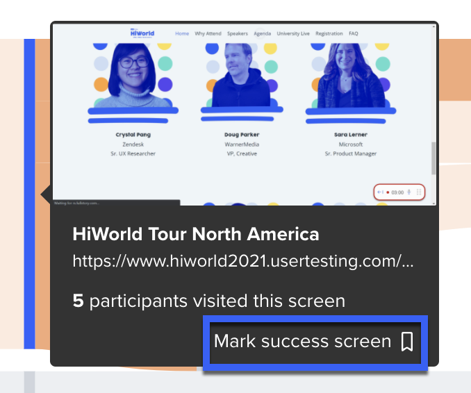The image size is (471, 393).
Task: Click Sara Lerner's speaker photo
Action: tap(351, 76)
